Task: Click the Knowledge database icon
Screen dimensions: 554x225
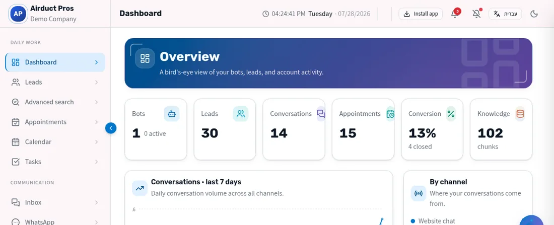Action: [x=520, y=114]
